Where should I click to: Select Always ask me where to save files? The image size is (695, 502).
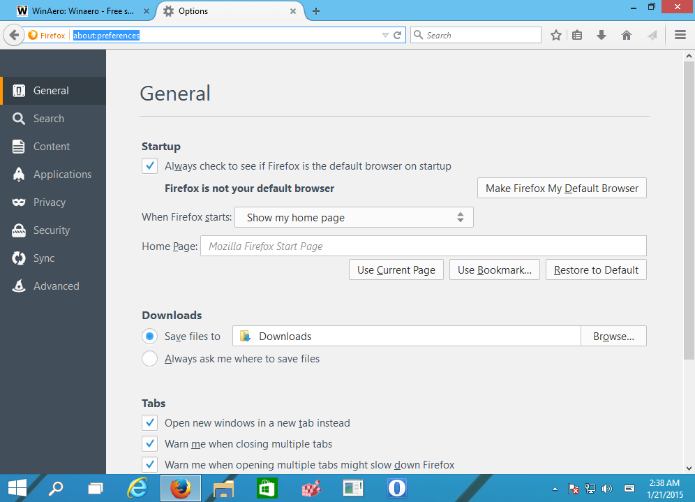click(x=149, y=358)
